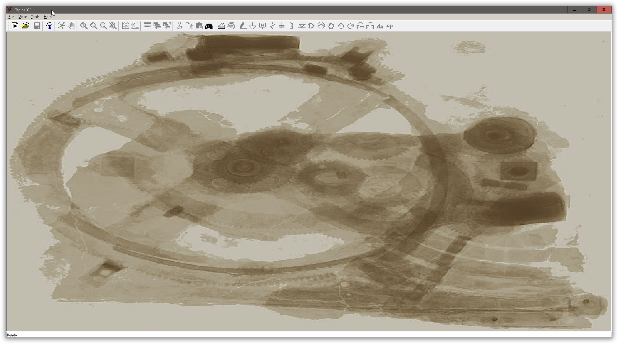Autorange the plot axes
Viewport: 618px width, 344px height.
click(x=135, y=26)
